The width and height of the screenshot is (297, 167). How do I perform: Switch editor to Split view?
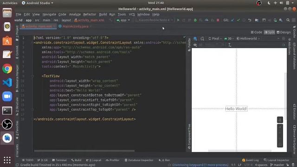[269, 32]
